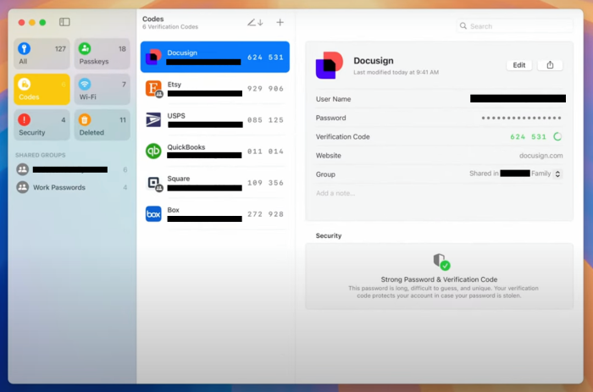Click the green verification code countdown ring
The height and width of the screenshot is (392, 593).
(x=557, y=136)
